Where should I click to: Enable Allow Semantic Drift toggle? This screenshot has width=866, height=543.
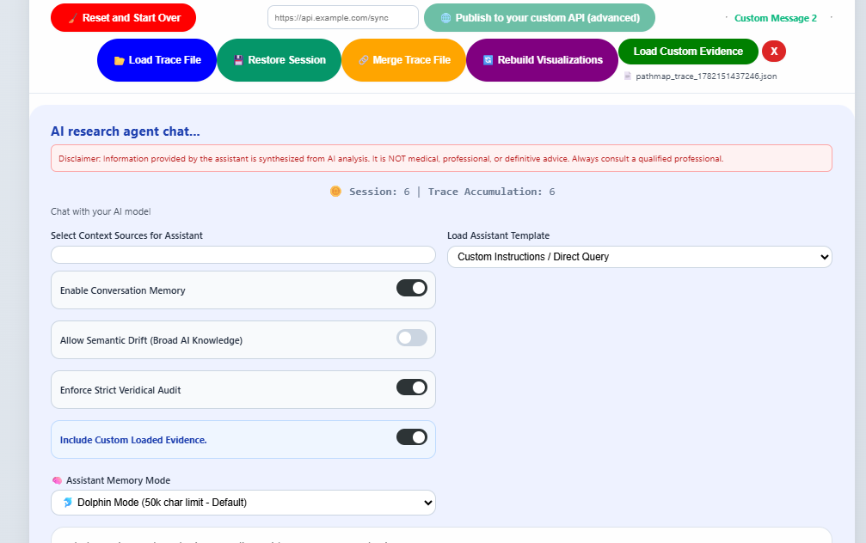click(x=411, y=338)
